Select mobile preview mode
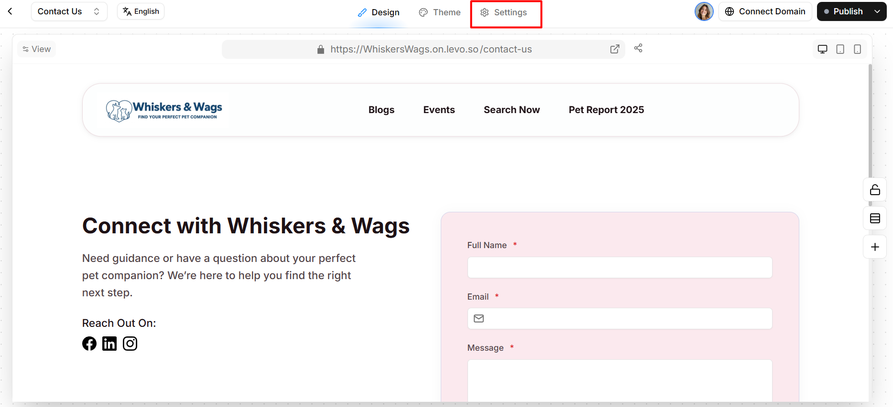This screenshot has height=407, width=893. (x=857, y=49)
